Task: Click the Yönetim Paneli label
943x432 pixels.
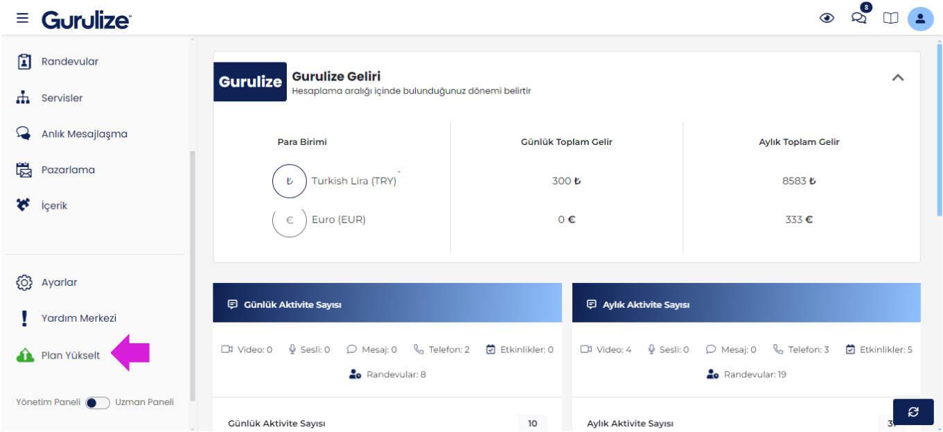Action: (x=49, y=402)
